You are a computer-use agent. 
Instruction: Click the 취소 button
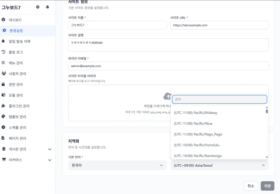coord(251,186)
